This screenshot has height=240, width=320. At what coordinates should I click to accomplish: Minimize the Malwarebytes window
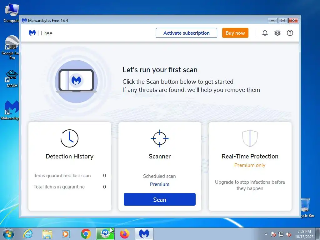coord(272,20)
